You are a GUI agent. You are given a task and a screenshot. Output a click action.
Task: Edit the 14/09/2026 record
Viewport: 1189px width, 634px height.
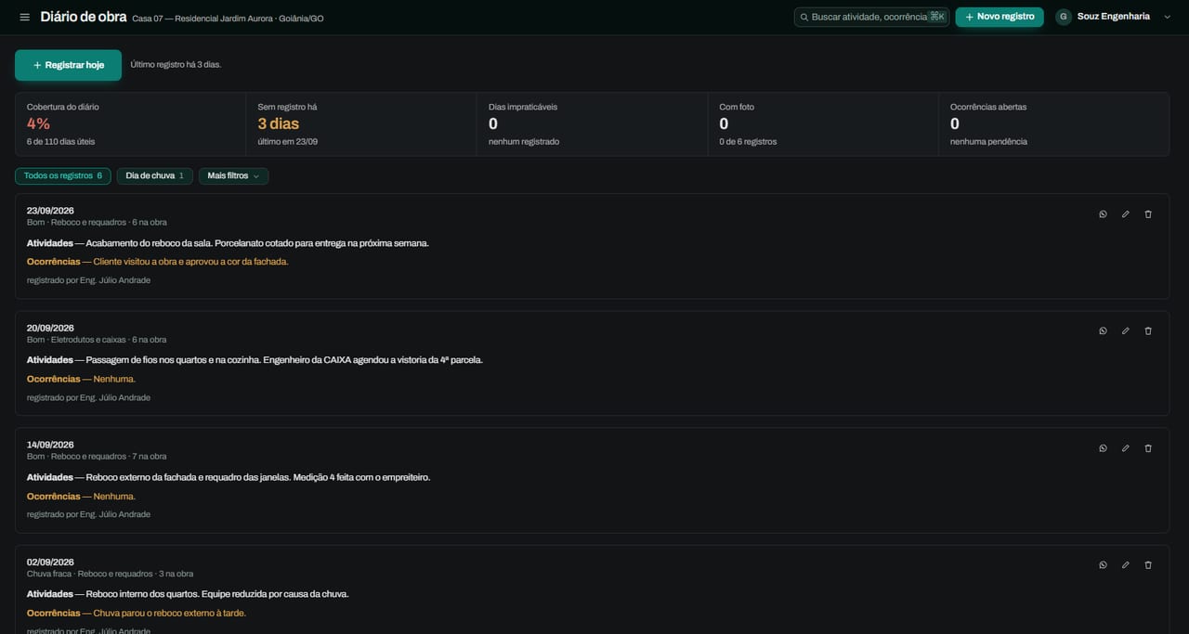[1126, 448]
